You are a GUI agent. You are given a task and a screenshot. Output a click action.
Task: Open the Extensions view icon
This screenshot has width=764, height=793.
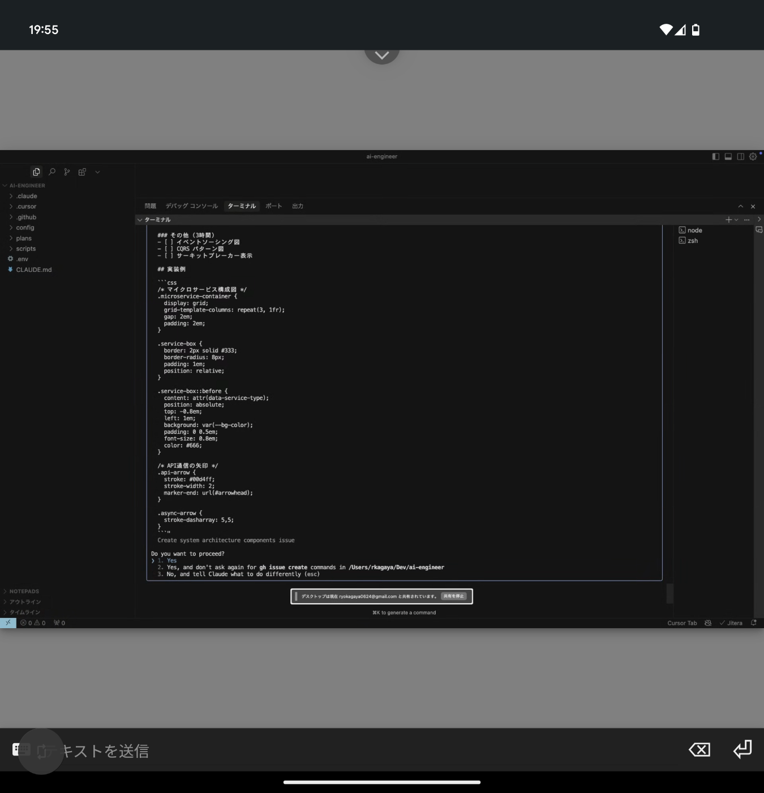click(x=82, y=172)
